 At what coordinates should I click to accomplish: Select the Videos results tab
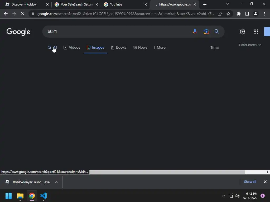[x=72, y=47]
